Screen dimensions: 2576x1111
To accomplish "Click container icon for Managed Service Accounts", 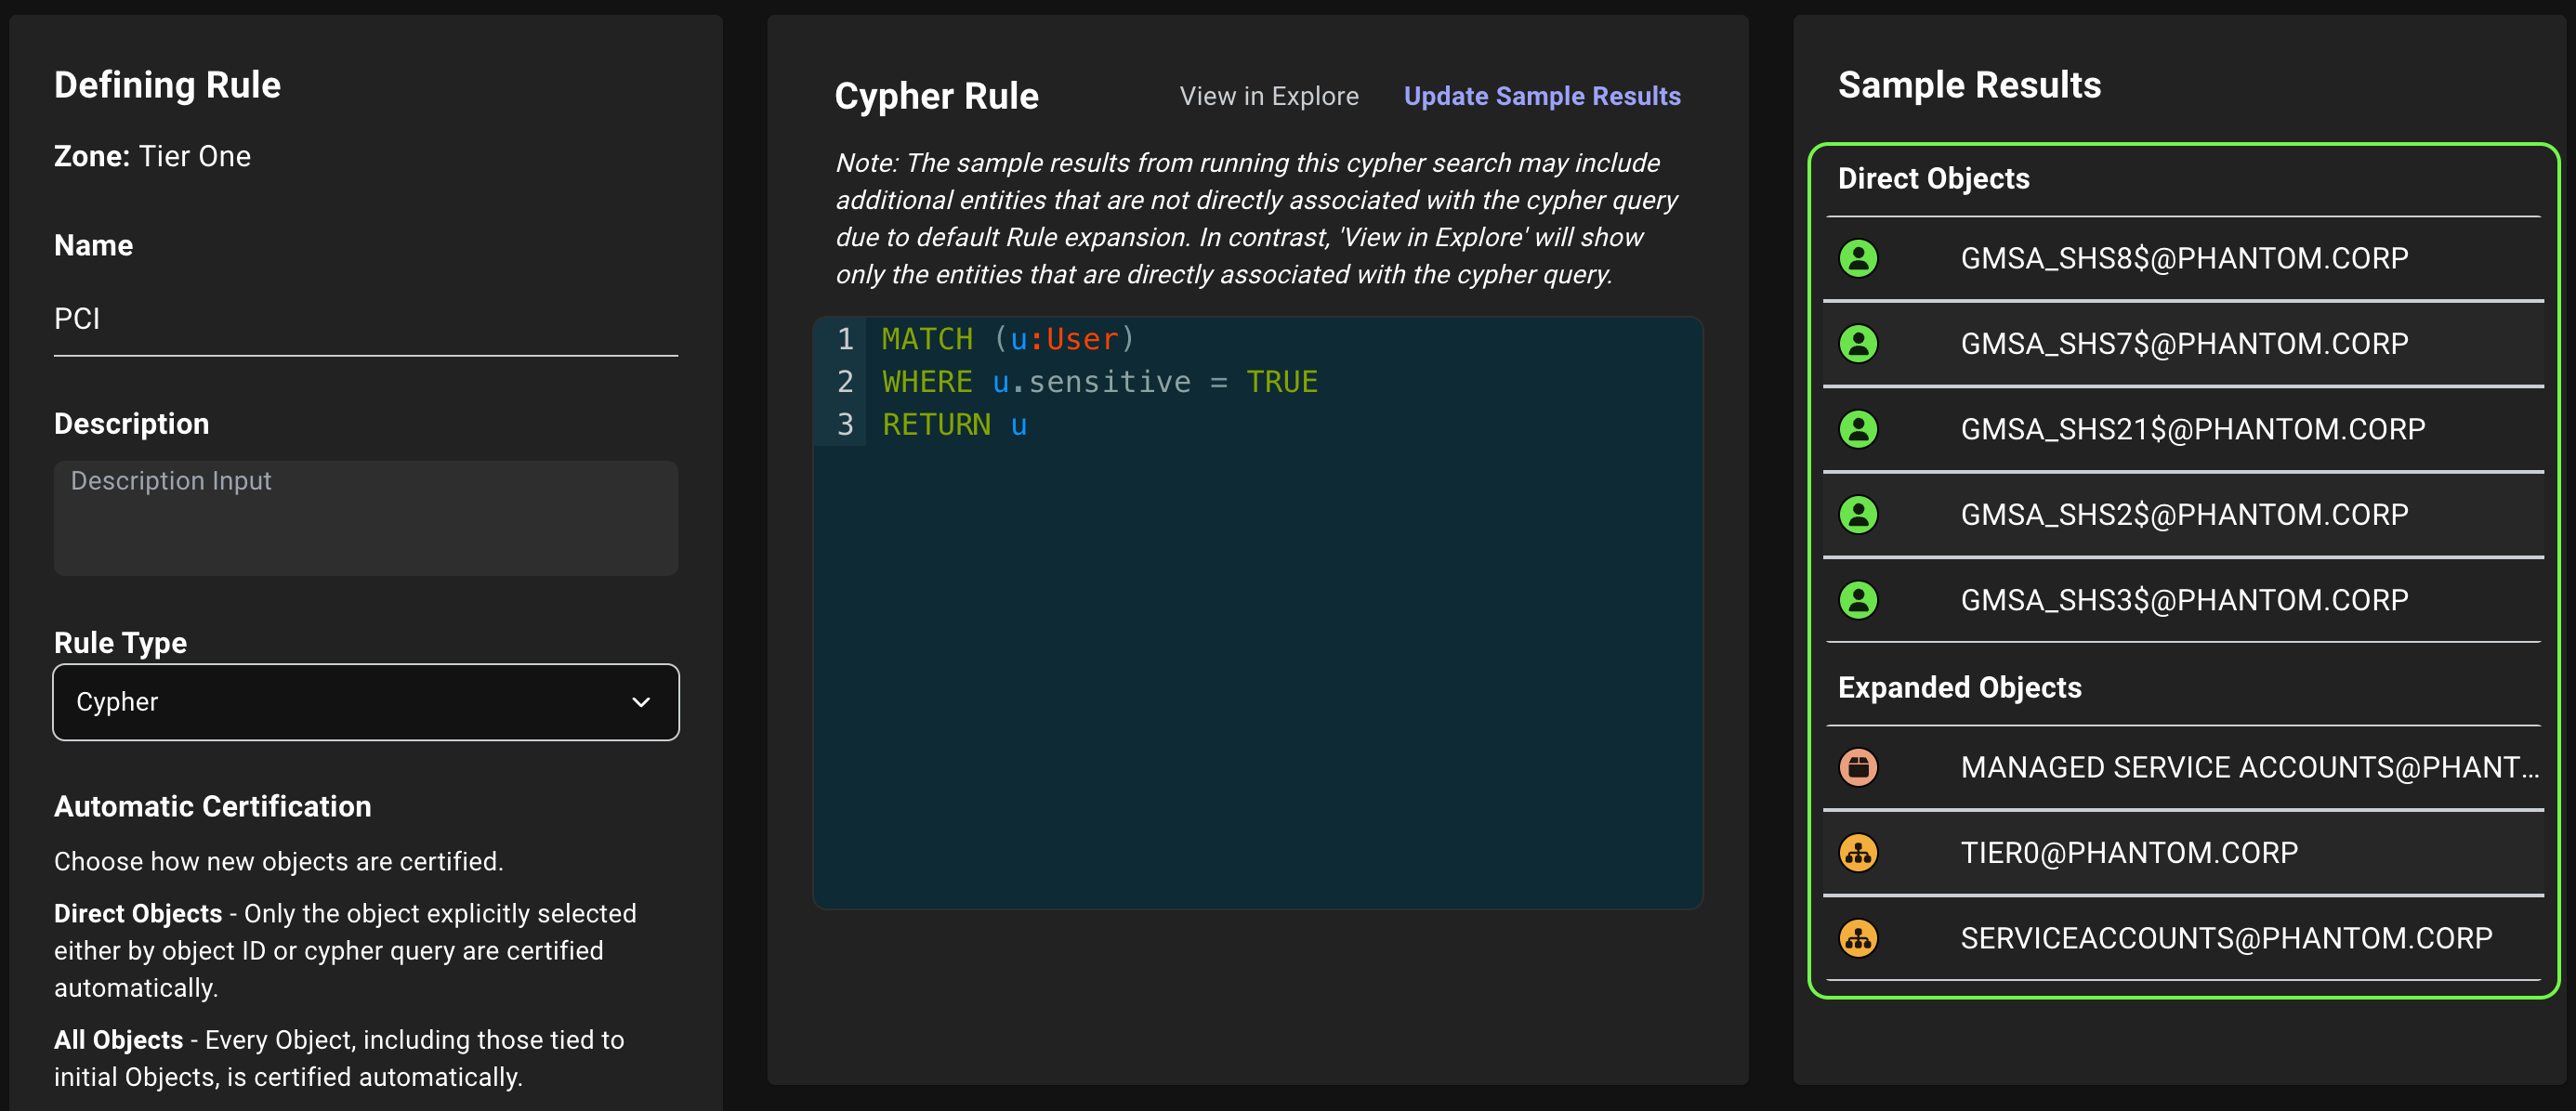I will pos(1858,767).
